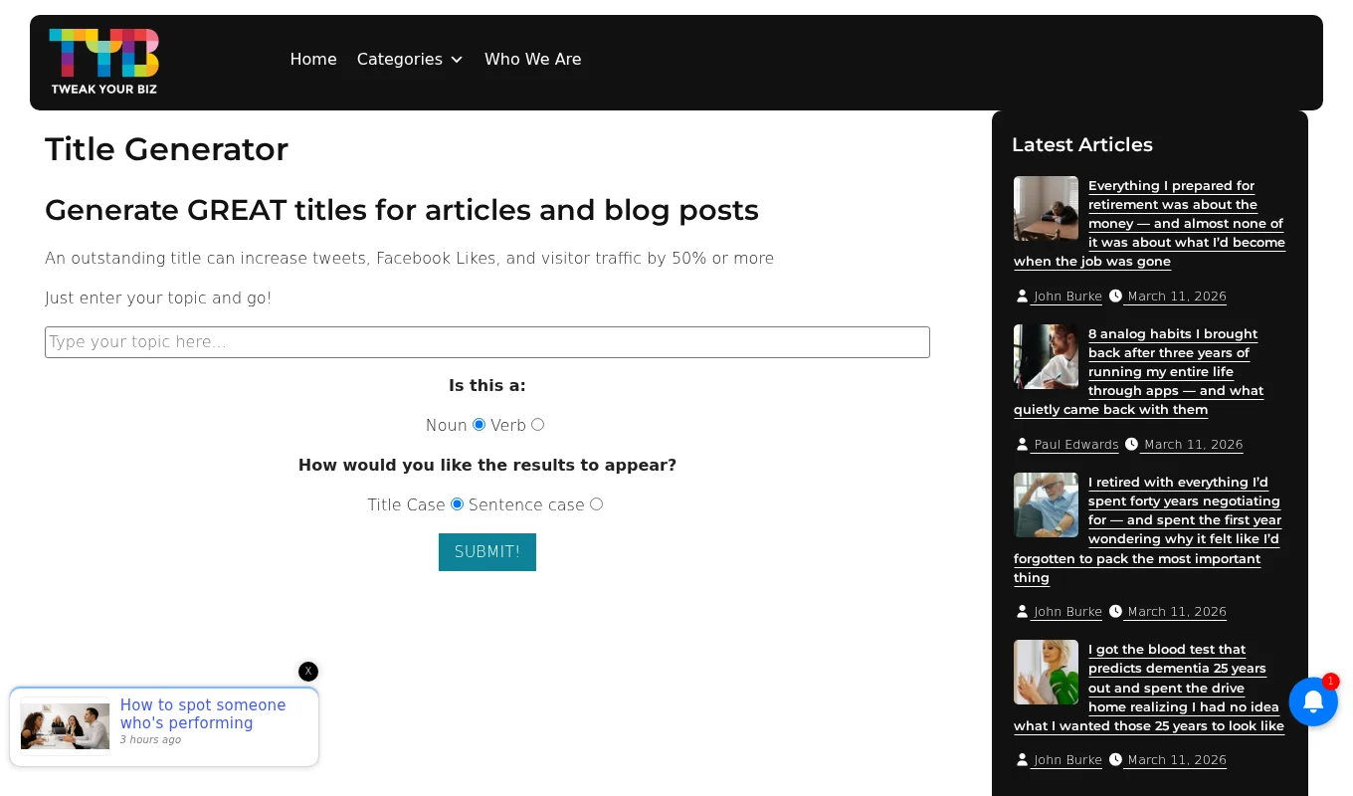Open the notification bell

1312,701
